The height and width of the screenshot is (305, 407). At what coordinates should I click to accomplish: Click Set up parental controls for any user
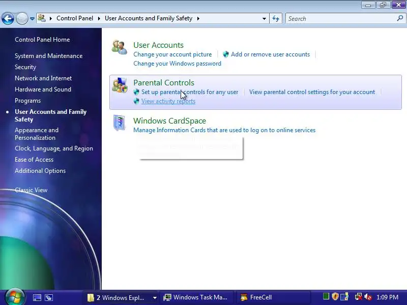(x=190, y=92)
